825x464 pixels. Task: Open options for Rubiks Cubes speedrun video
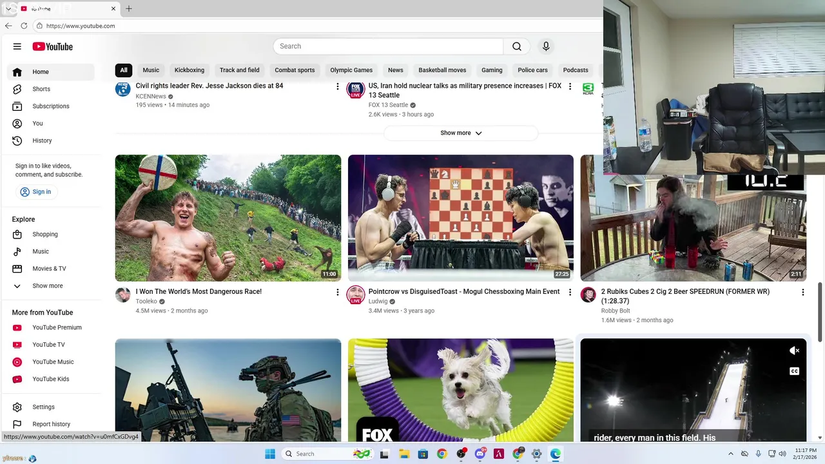pyautogui.click(x=802, y=292)
